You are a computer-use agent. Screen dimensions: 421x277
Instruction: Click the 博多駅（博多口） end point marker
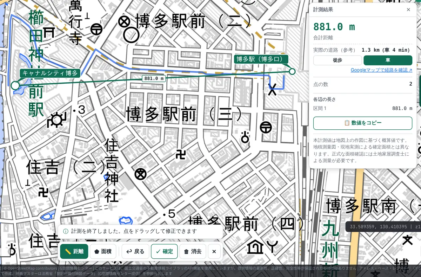(292, 72)
